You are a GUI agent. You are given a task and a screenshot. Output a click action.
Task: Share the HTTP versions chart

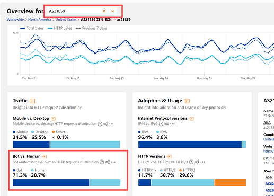tap(197, 162)
